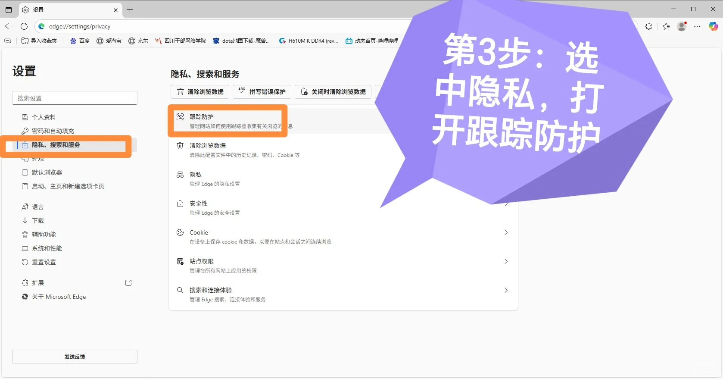
Task: Open tab actions menu icon
Action: (9, 9)
